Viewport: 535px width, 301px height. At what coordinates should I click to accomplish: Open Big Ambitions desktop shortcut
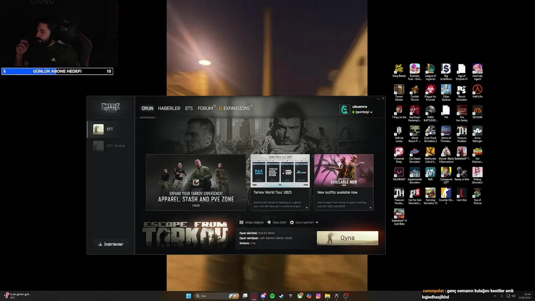[446, 71]
